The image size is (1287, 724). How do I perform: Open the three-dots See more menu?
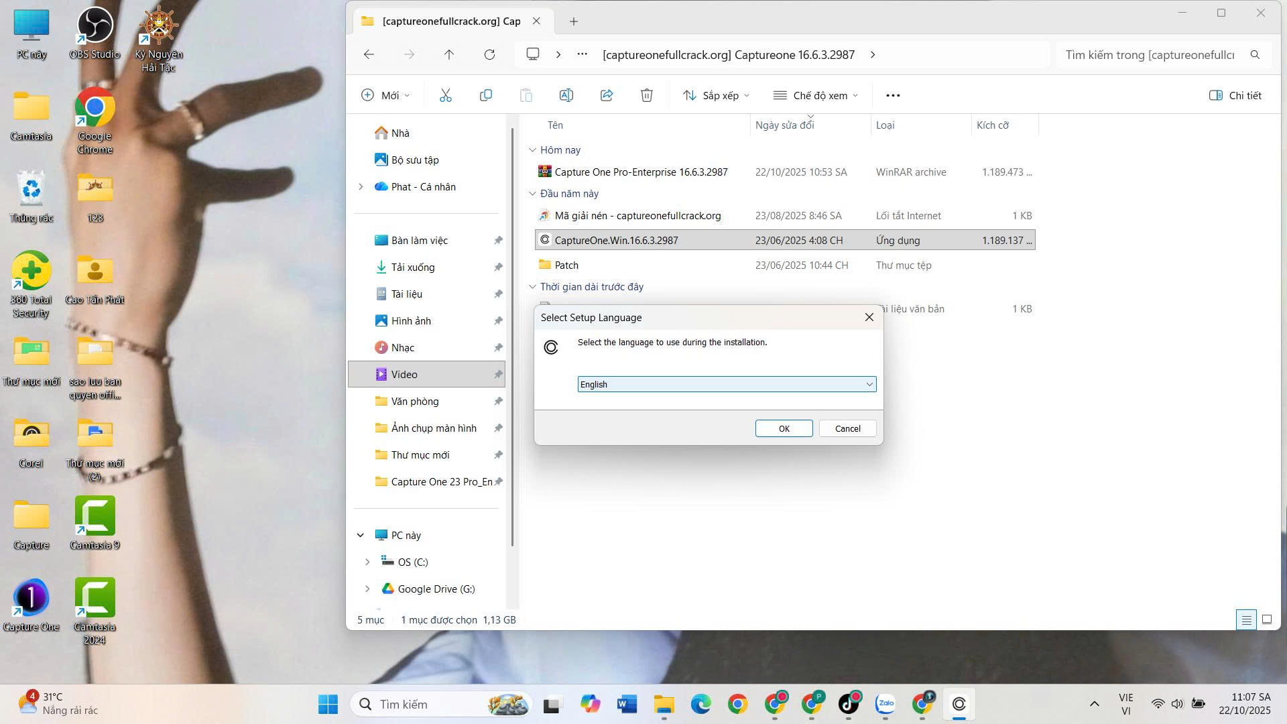pos(893,95)
